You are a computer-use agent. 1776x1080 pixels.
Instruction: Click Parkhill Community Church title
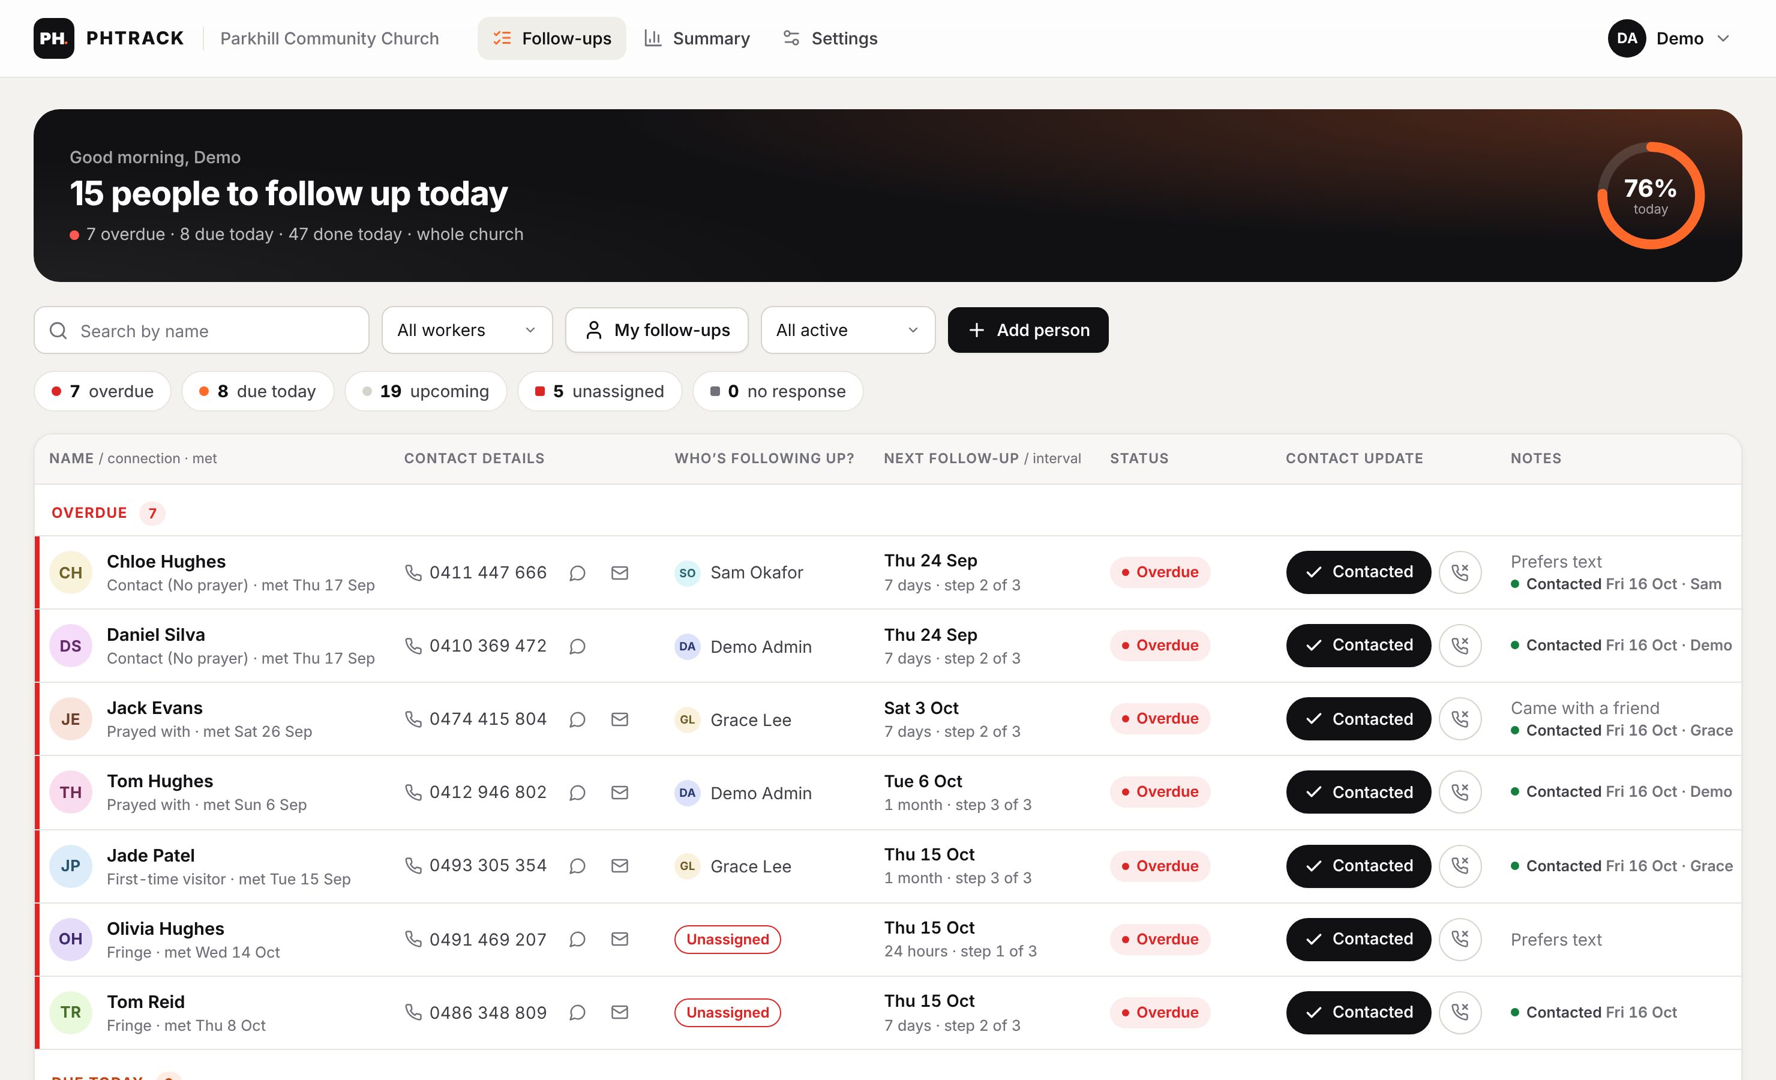point(329,38)
